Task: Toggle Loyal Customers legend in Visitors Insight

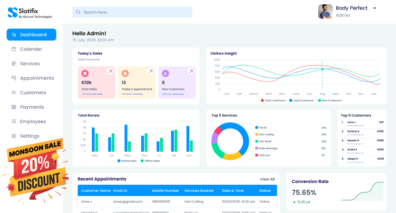Action: pyautogui.click(x=301, y=100)
